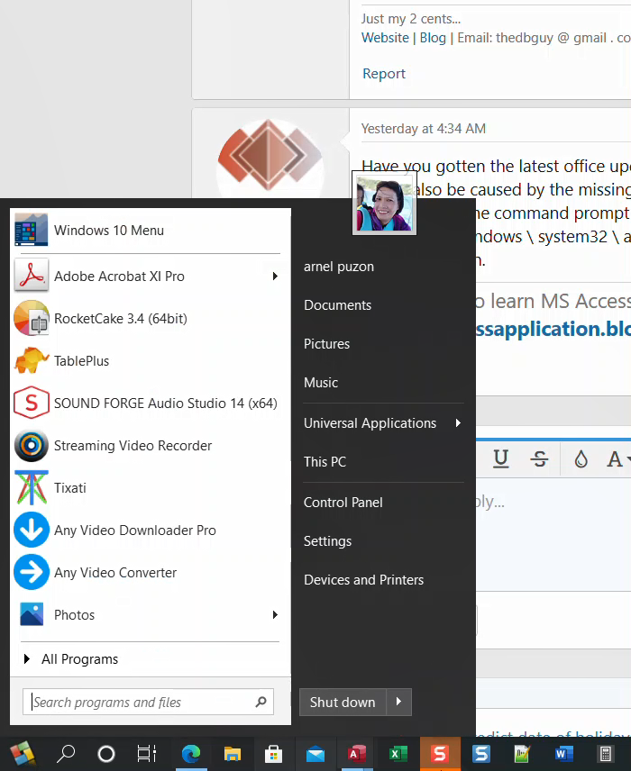631x771 pixels.
Task: Click Underline in reply editor toolbar
Action: pyautogui.click(x=501, y=458)
